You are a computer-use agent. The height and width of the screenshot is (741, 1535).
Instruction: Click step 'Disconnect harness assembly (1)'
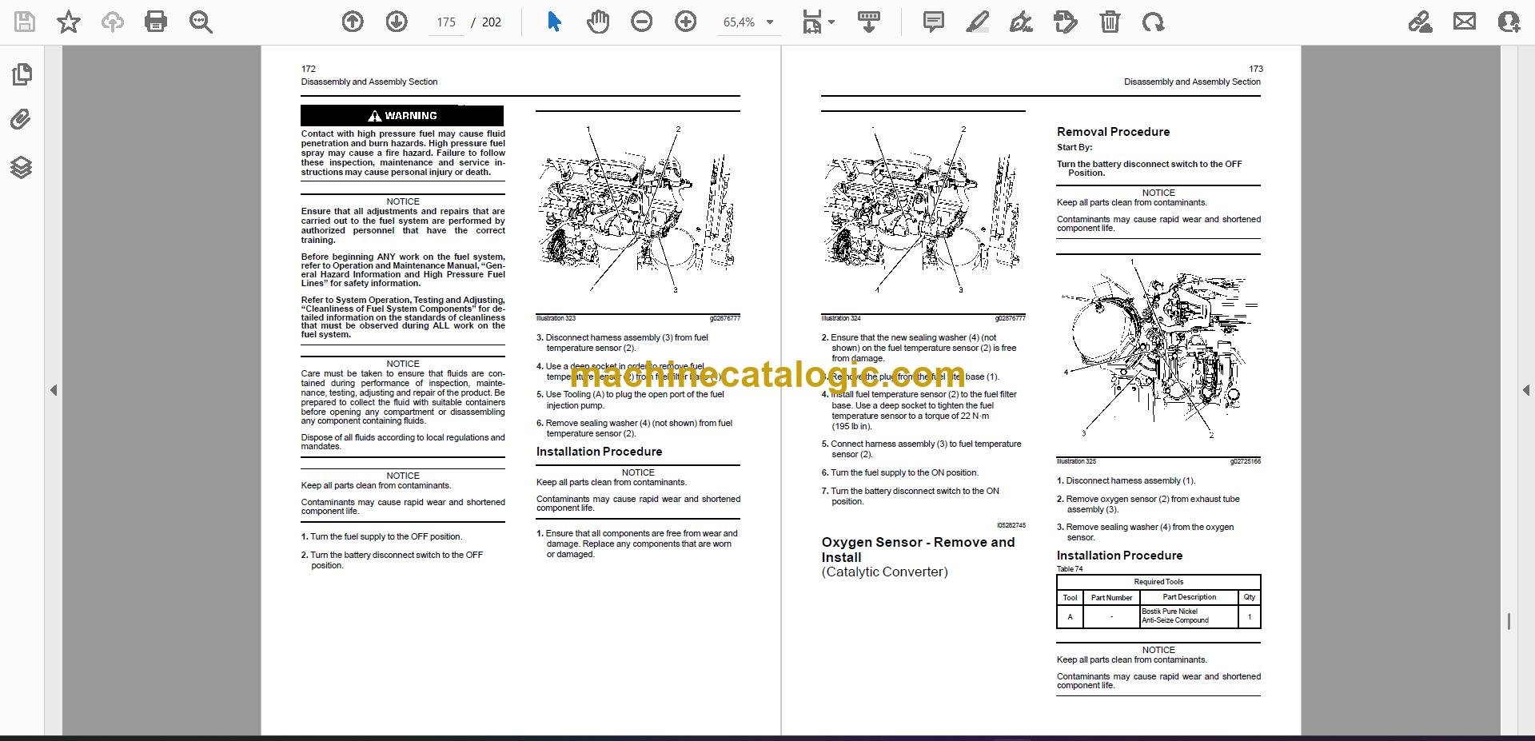(x=1126, y=481)
